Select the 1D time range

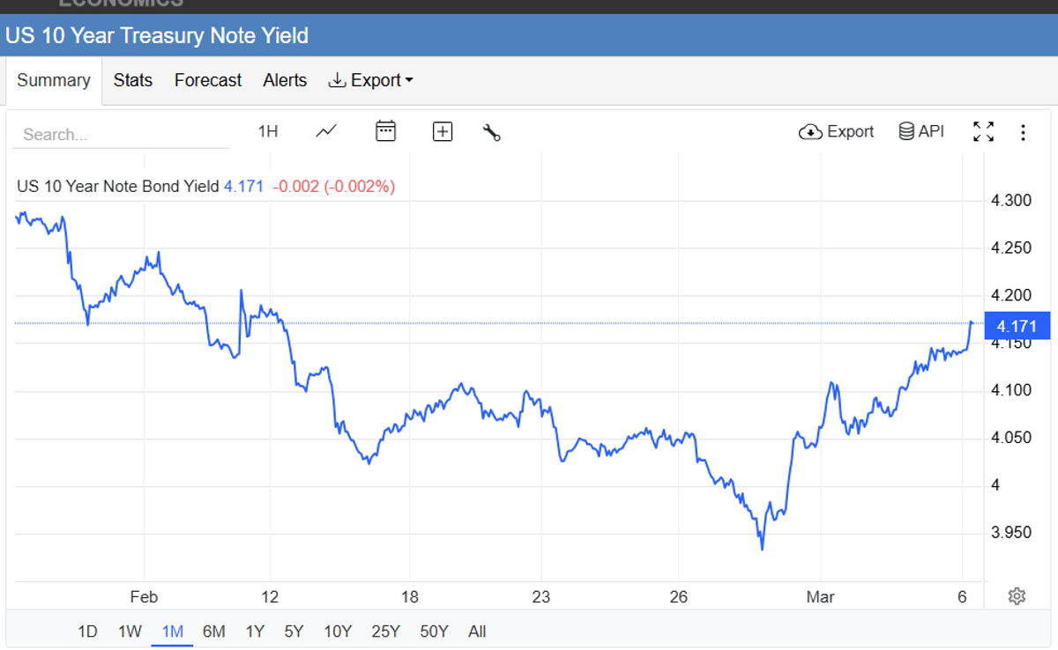point(87,632)
